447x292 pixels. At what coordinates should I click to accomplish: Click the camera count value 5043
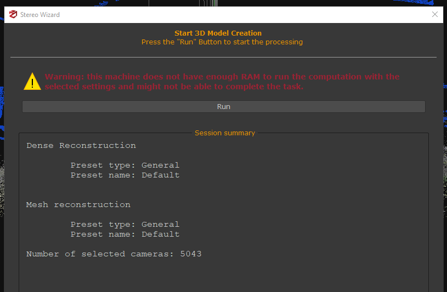click(x=191, y=254)
